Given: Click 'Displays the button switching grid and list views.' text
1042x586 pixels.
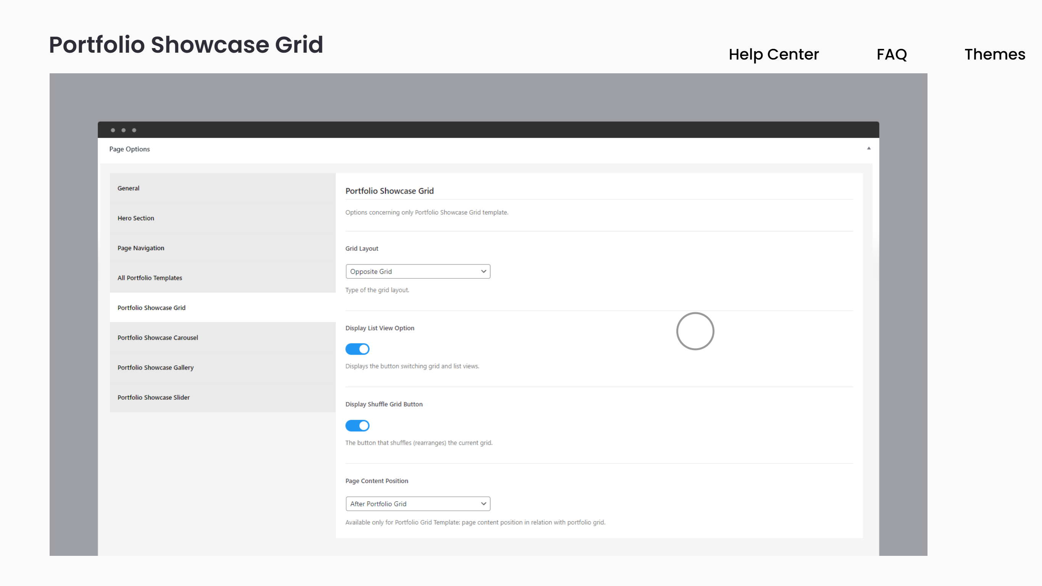Looking at the screenshot, I should [x=412, y=366].
